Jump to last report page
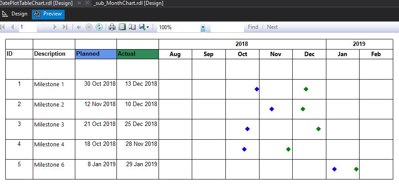399x187 pixels. tap(65, 27)
